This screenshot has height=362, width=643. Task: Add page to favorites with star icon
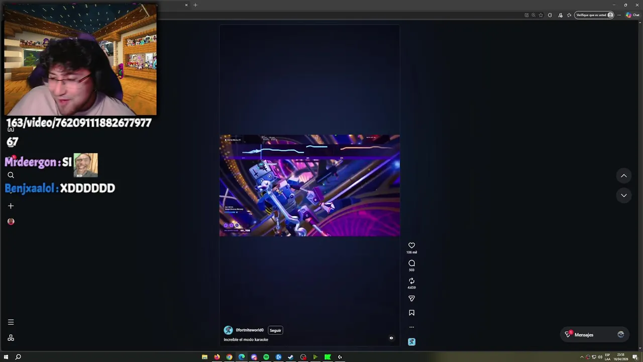(x=541, y=15)
